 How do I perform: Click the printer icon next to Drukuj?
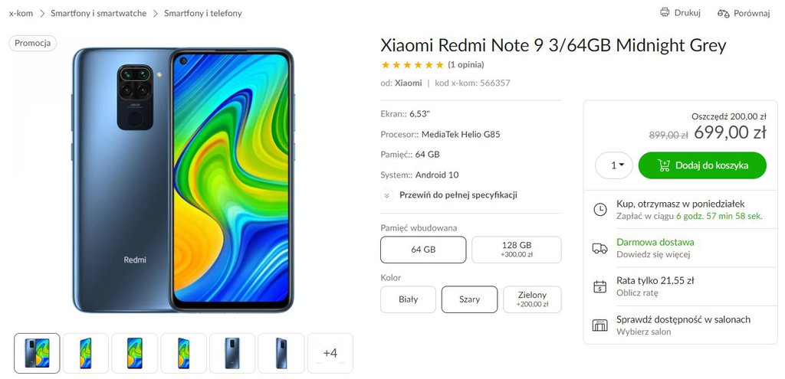pyautogui.click(x=665, y=12)
